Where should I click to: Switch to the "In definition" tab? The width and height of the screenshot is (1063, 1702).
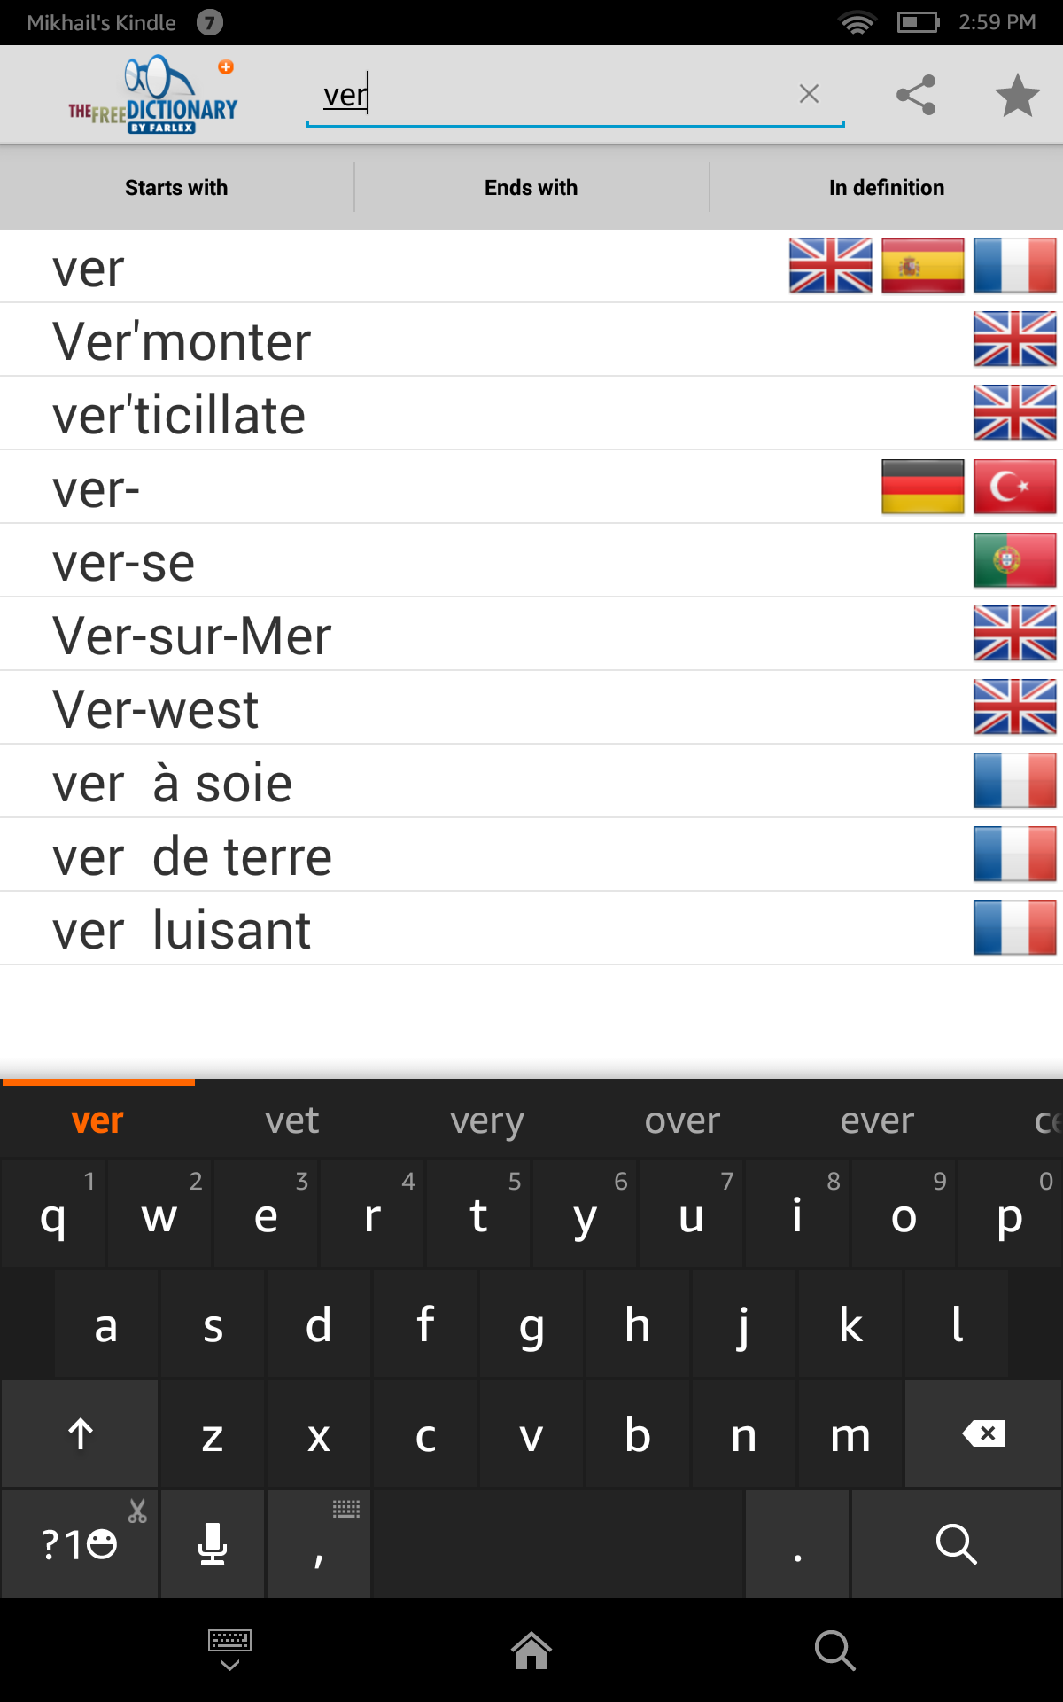pos(886,187)
